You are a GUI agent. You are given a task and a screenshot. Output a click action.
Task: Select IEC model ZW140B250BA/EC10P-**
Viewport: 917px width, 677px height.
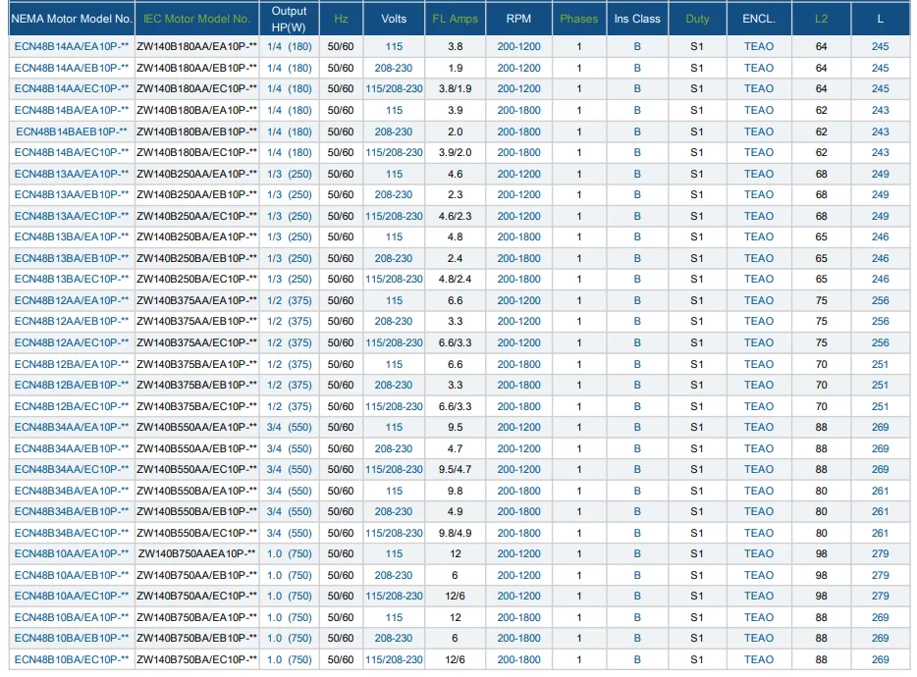[196, 279]
